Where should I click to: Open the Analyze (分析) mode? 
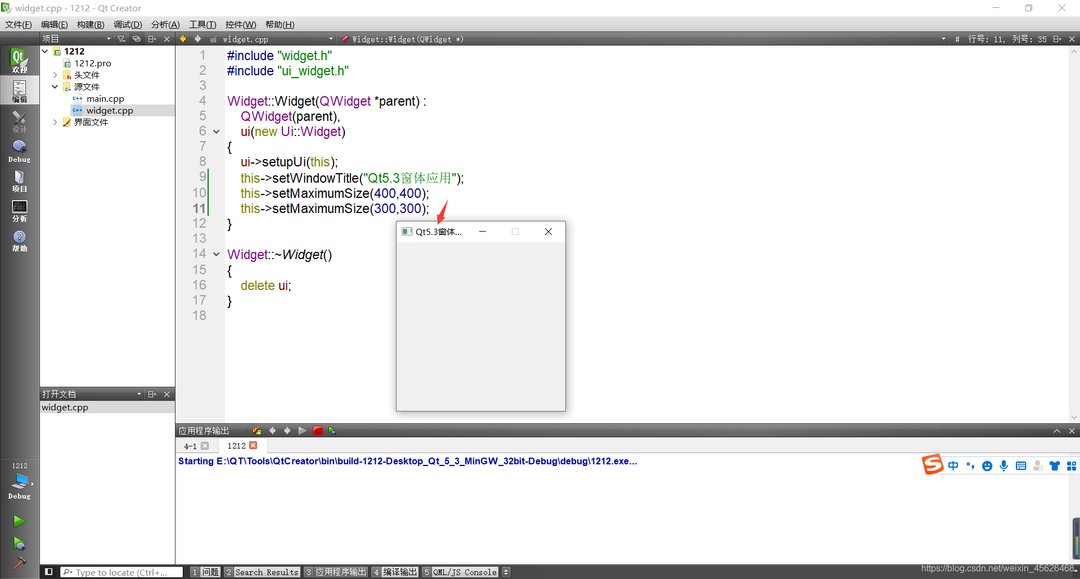[x=19, y=210]
